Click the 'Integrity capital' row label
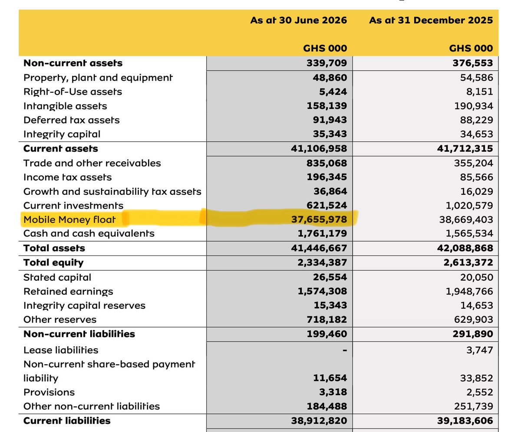The image size is (521, 432). pyautogui.click(x=62, y=134)
